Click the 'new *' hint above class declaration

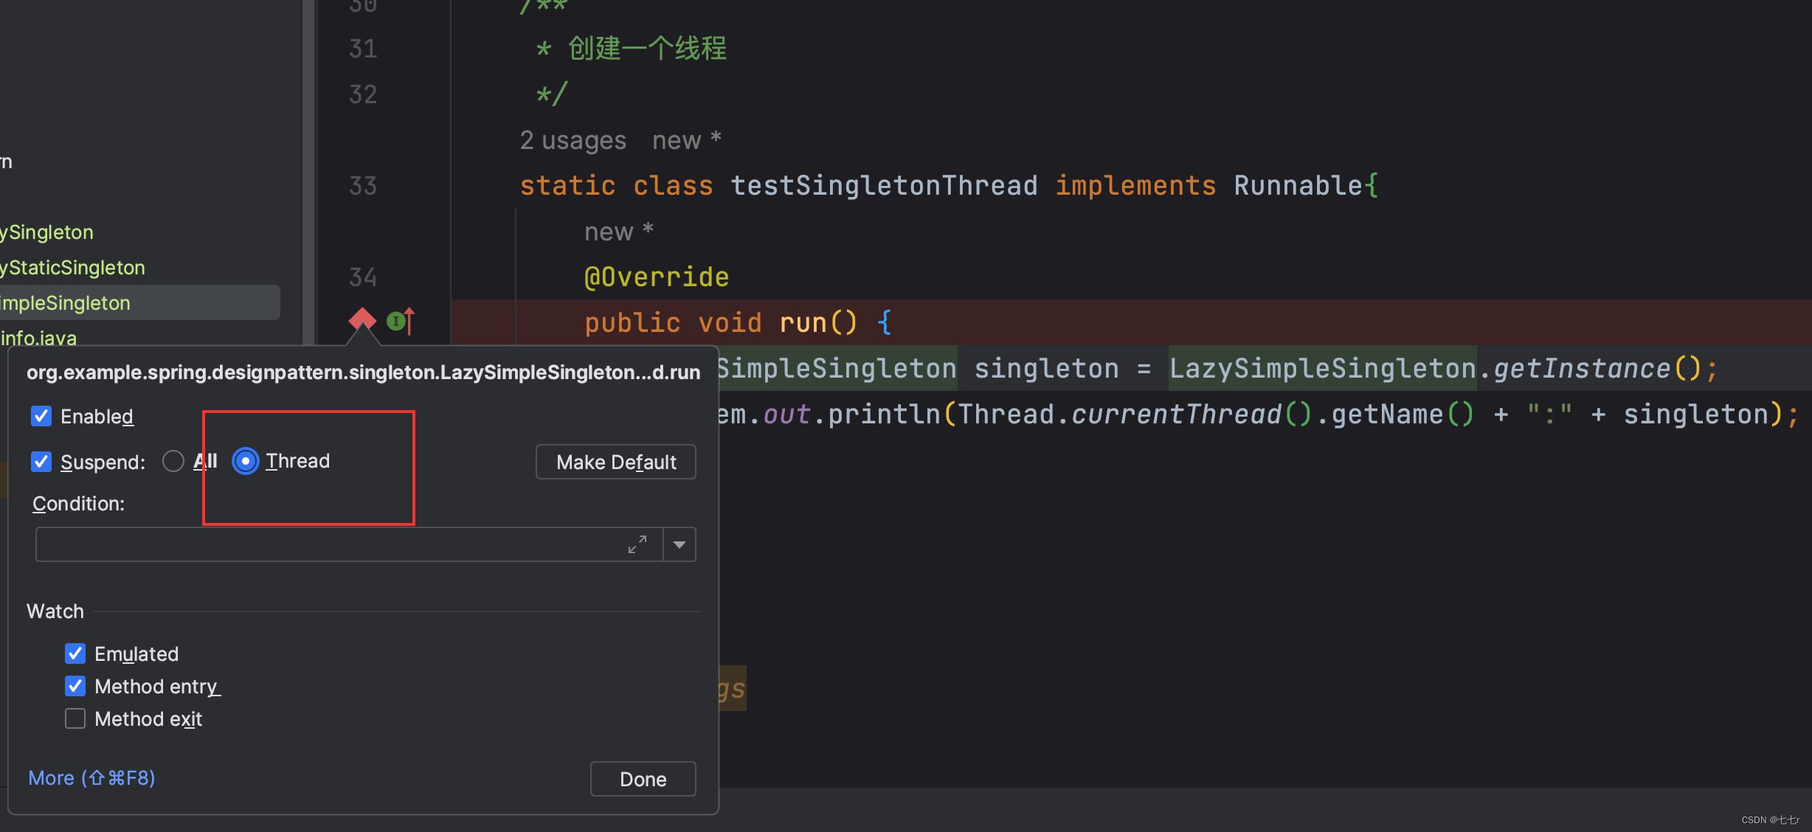click(686, 140)
